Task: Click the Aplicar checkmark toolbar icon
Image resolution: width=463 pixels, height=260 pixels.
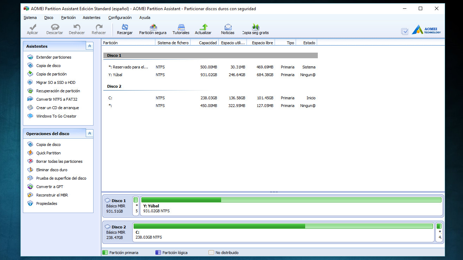Action: 32,27
